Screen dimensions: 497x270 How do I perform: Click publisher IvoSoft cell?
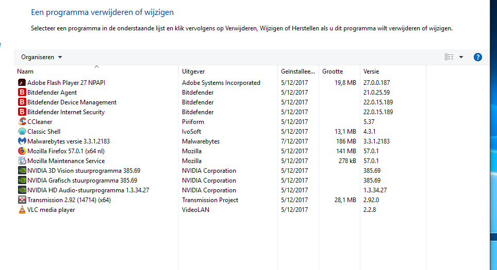(191, 132)
